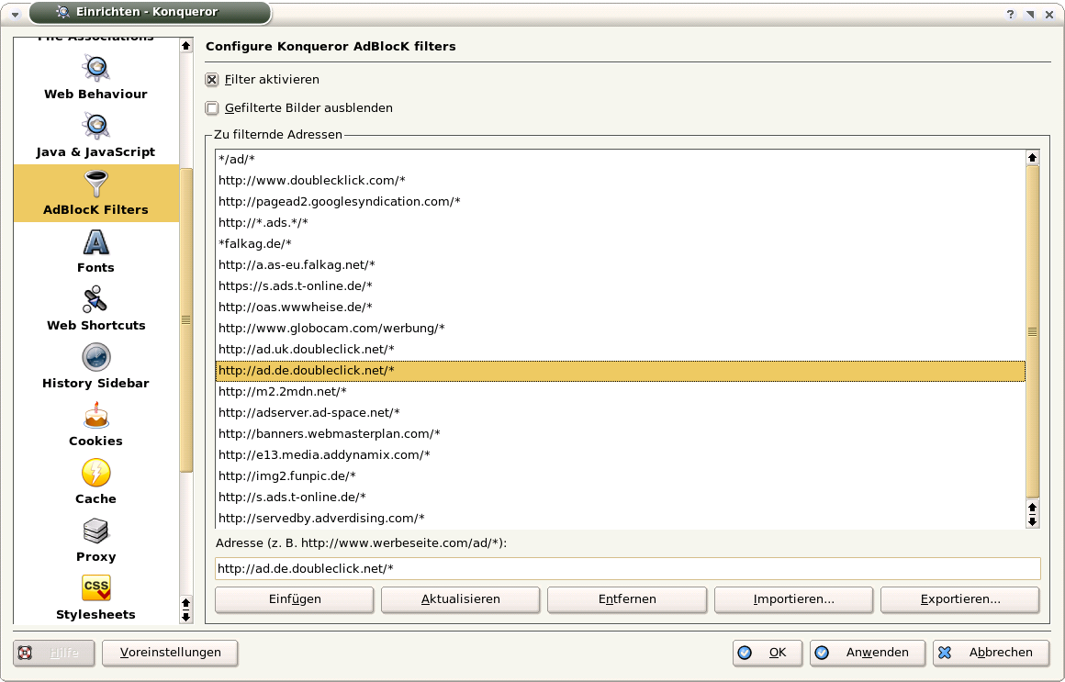Select http://banners.webmasterplan.com/* entry

coord(620,434)
